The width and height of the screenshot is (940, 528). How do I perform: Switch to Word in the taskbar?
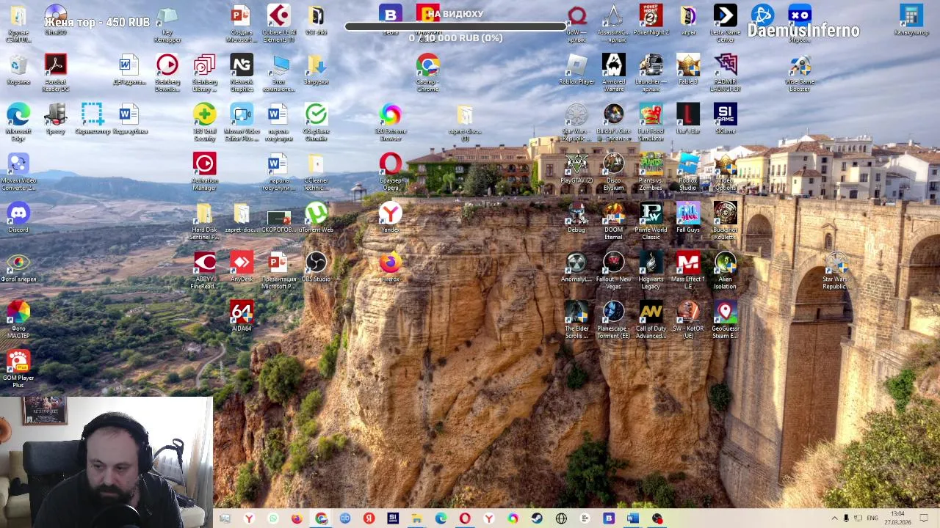pyautogui.click(x=632, y=518)
